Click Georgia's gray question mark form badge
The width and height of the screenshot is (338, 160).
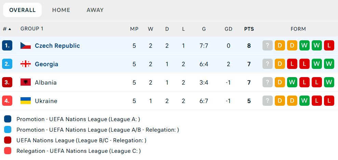pos(268,64)
